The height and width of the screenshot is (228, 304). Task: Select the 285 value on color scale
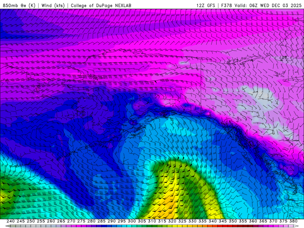pos(101,221)
